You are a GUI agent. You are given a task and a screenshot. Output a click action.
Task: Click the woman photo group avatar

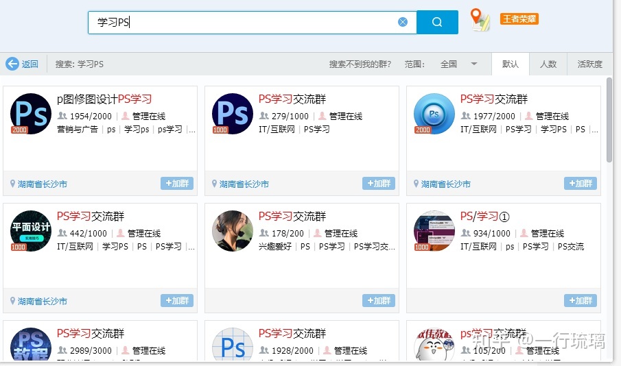(233, 231)
